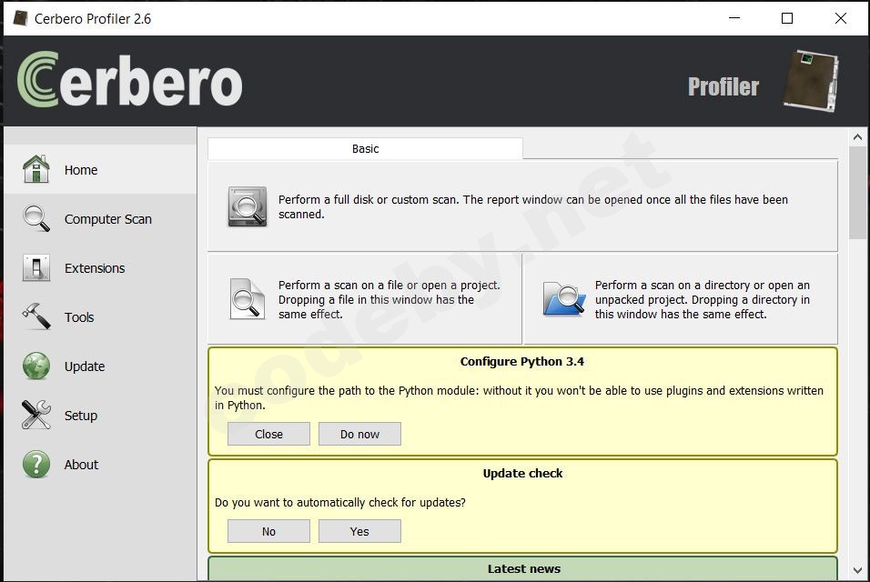
Task: Click the hard disk full scan icon
Action: 247,206
